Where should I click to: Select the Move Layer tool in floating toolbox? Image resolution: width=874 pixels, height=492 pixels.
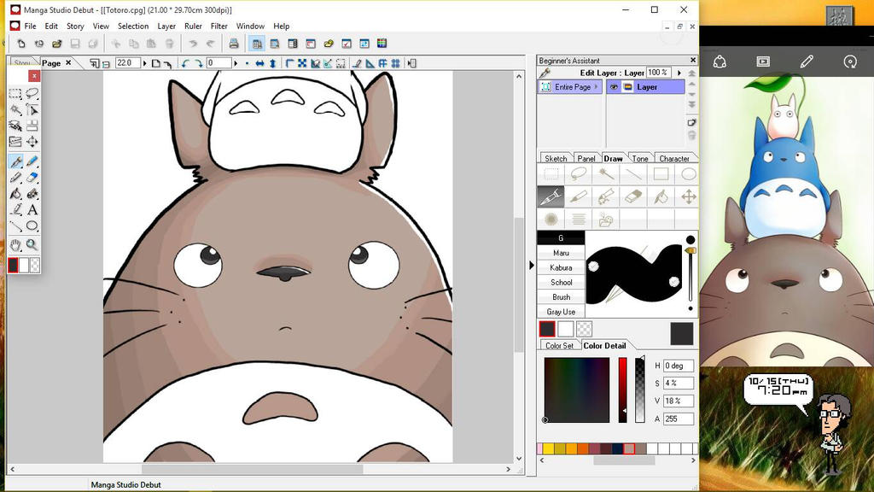pos(32,142)
